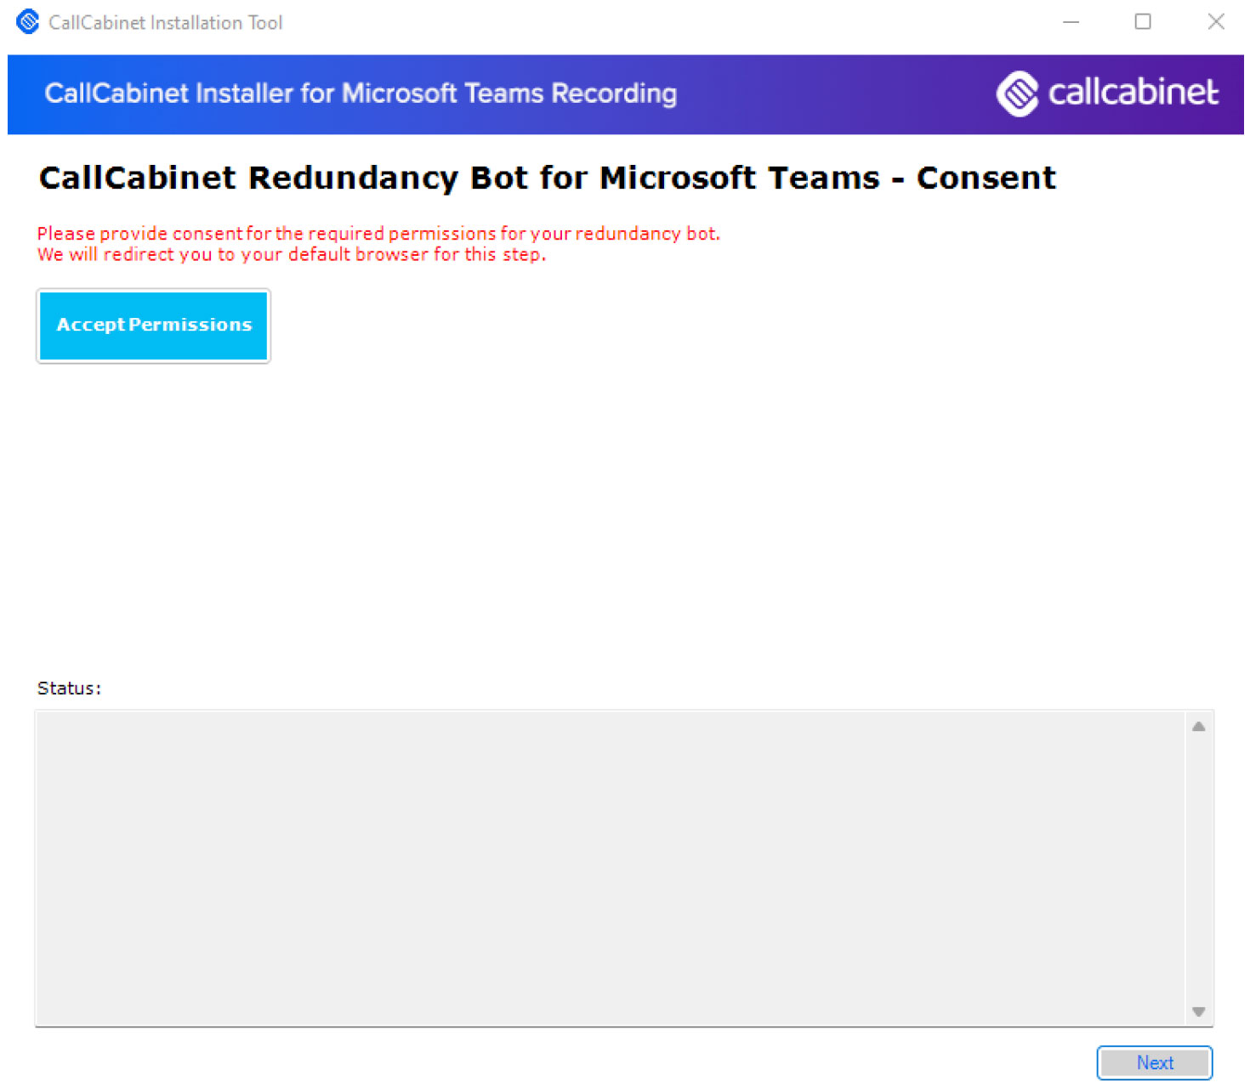Click the 'Please provide consent for the required permissions' text
1250x1088 pixels.
[x=378, y=234]
